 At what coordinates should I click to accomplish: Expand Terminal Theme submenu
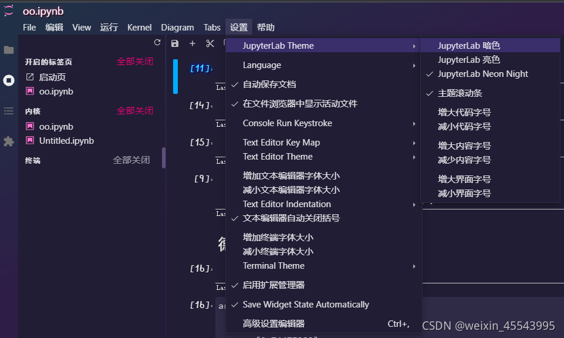pos(324,266)
